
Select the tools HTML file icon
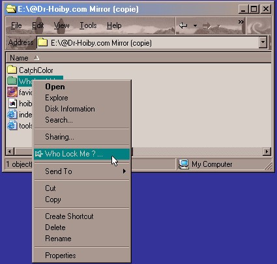12,126
